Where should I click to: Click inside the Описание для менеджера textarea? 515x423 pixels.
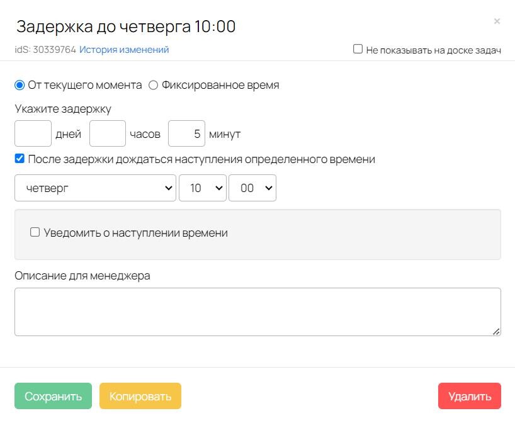pyautogui.click(x=257, y=312)
